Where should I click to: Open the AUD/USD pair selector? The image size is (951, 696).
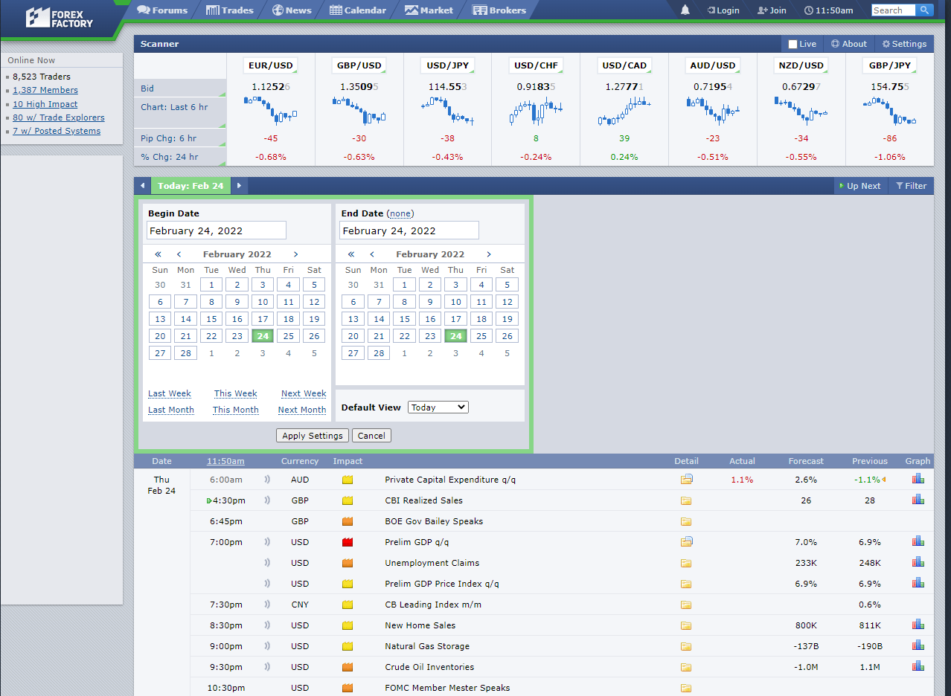[x=713, y=65]
